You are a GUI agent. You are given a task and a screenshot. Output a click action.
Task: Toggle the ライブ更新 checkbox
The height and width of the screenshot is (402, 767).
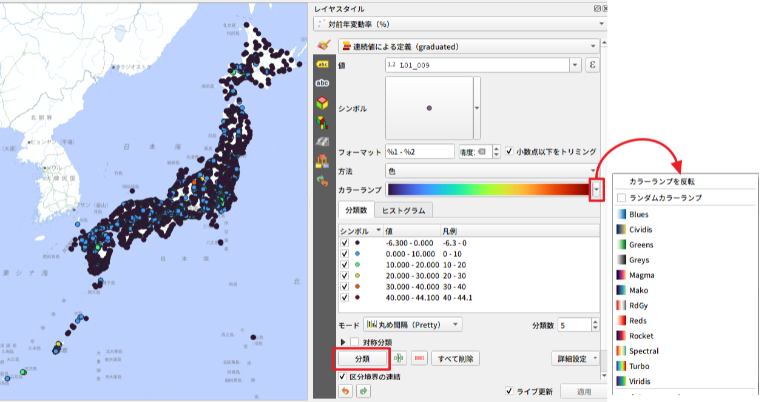click(x=509, y=392)
